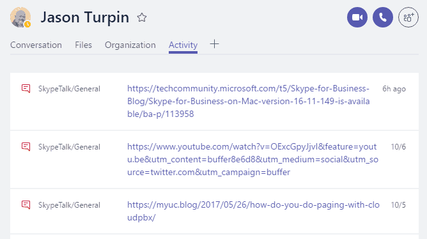Image resolution: width=427 pixels, height=239 pixels.
Task: Open the youtube.com watch link
Action: (252, 159)
